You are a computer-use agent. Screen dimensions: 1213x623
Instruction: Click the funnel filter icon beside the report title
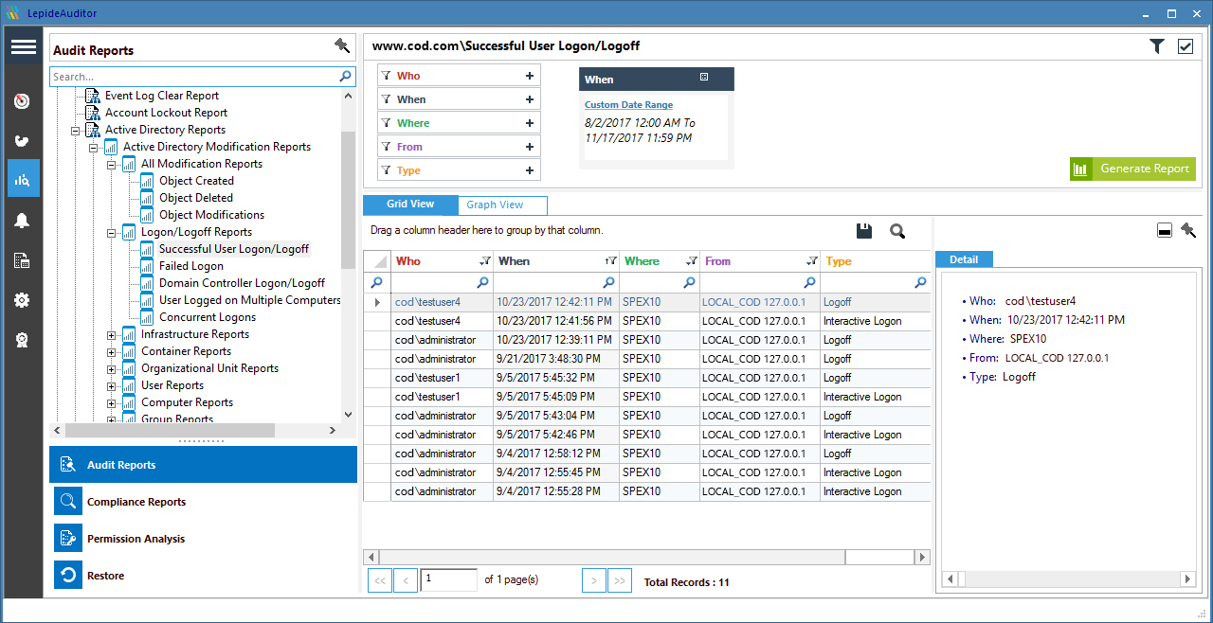point(1157,45)
